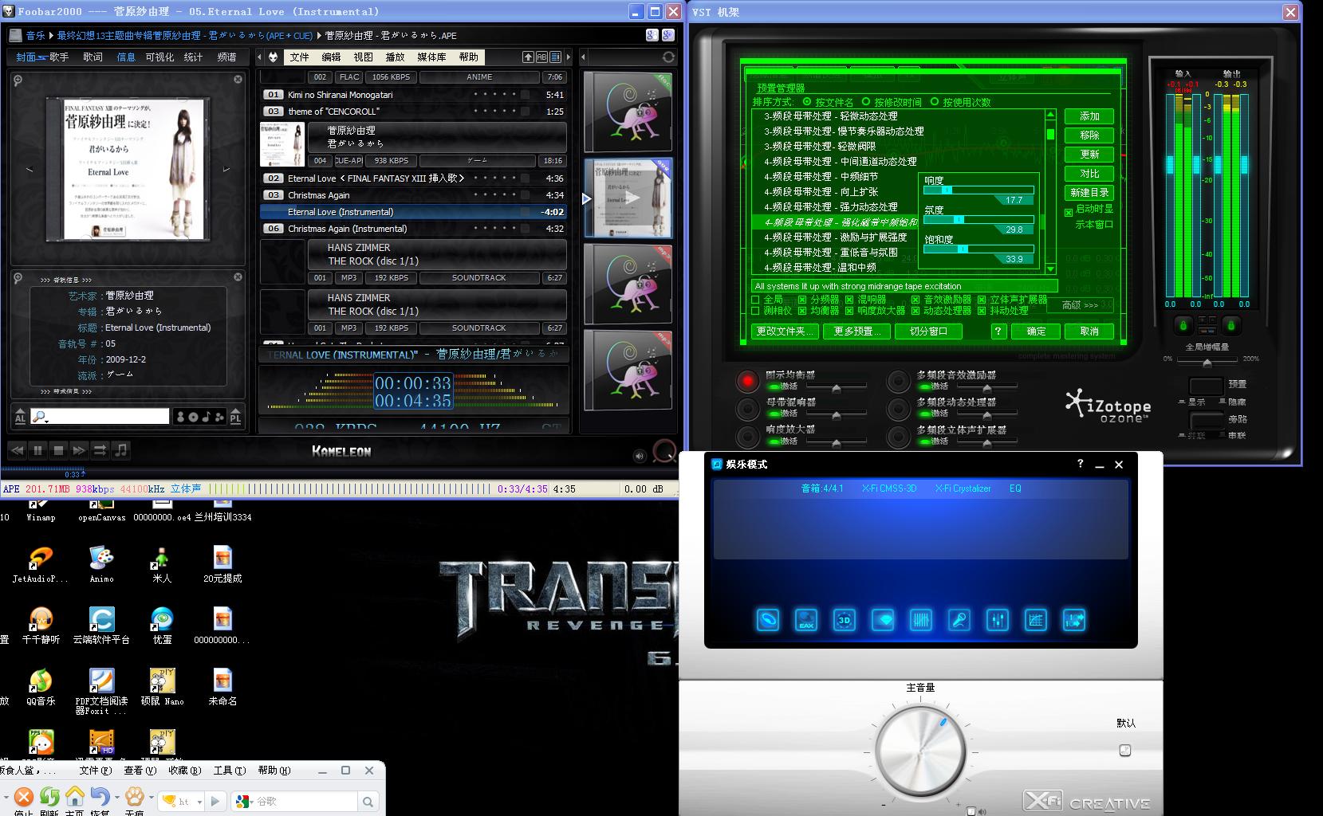This screenshot has width=1323, height=816.
Task: Toggle the 混响器 checkbox
Action: click(849, 300)
